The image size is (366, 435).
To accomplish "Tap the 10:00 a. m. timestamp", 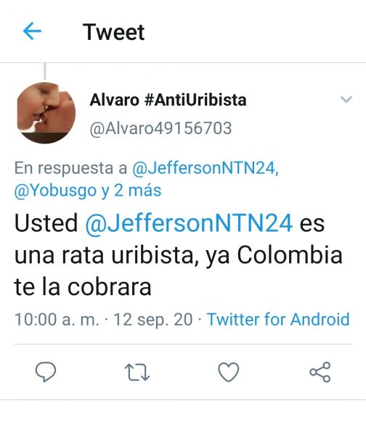I will [57, 320].
